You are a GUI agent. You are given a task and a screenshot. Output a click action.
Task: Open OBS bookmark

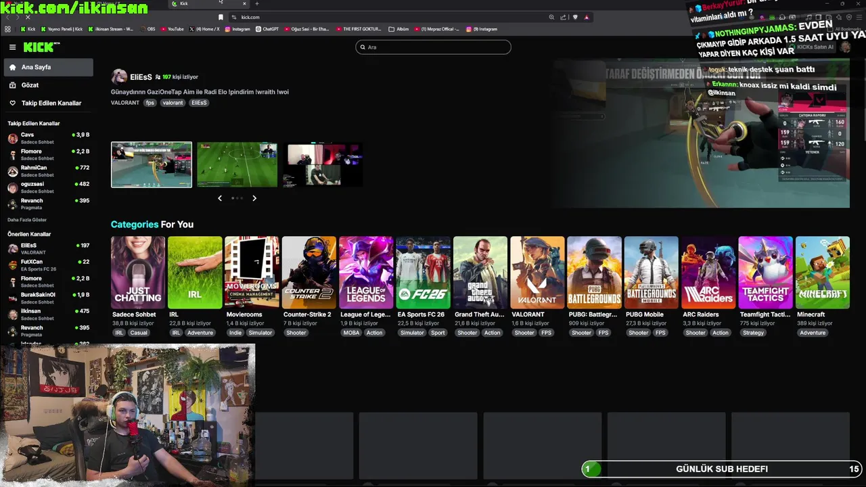point(147,29)
